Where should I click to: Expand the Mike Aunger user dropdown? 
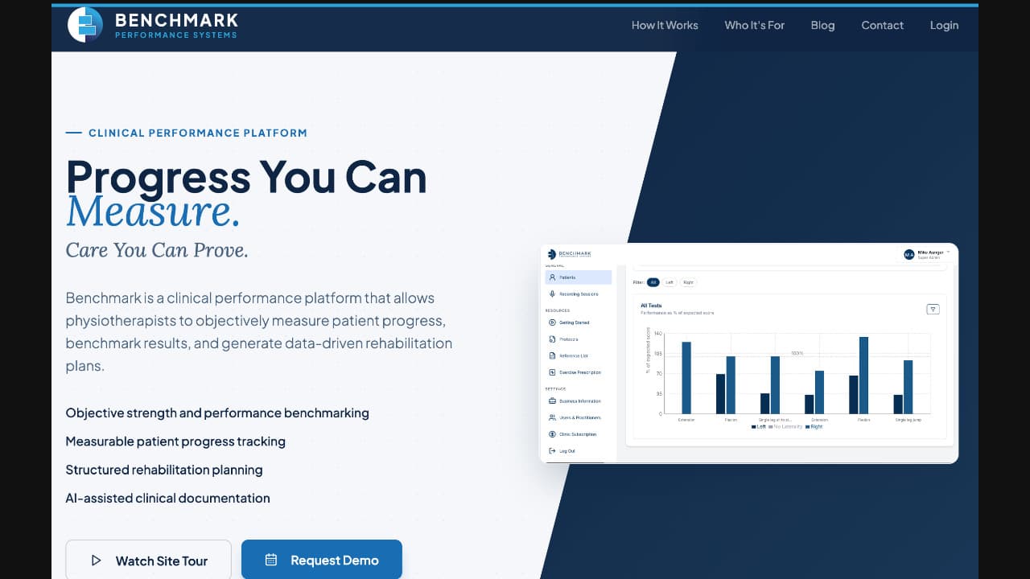948,253
